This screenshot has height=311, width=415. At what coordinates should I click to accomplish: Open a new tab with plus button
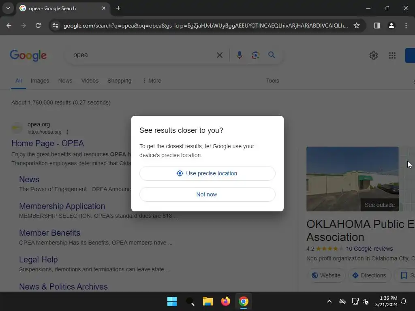(118, 8)
